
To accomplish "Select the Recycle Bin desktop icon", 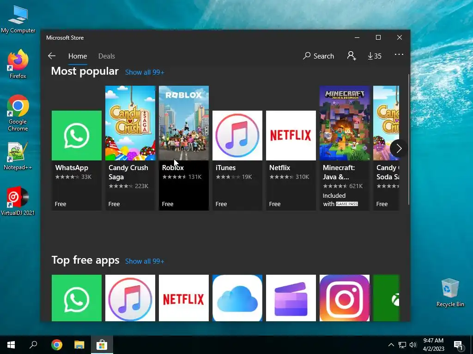I will tap(450, 293).
